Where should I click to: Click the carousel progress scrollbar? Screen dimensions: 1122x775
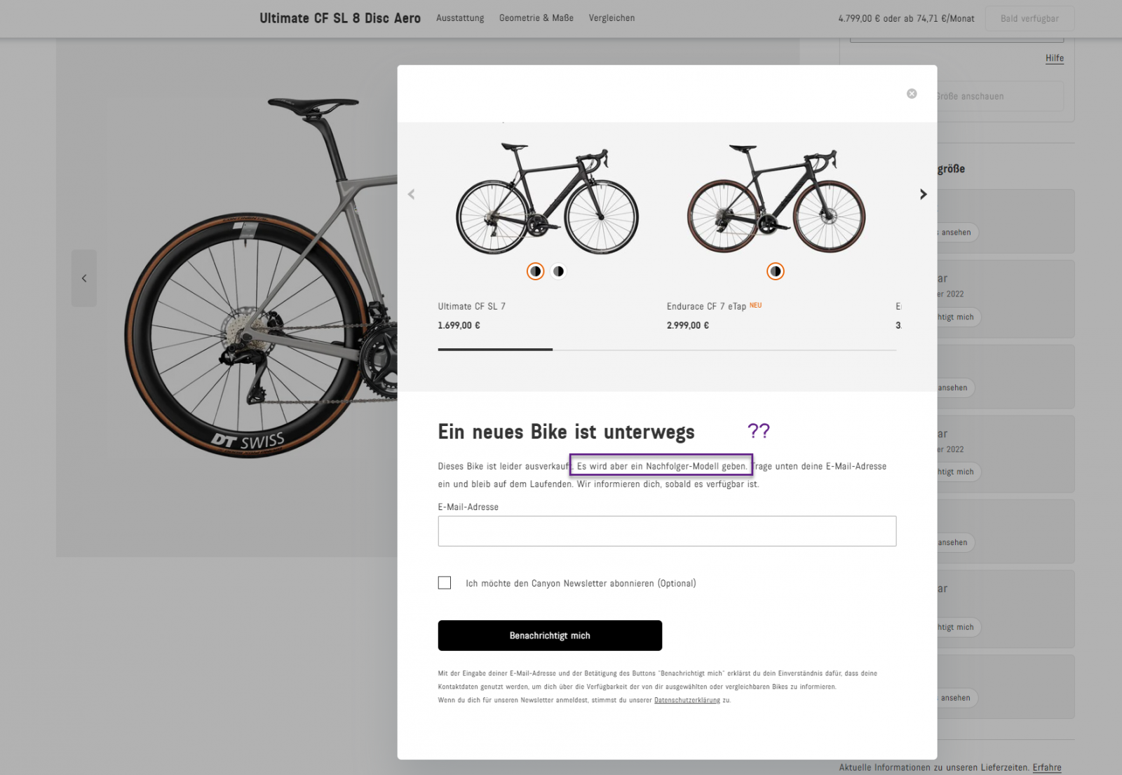tap(666, 349)
